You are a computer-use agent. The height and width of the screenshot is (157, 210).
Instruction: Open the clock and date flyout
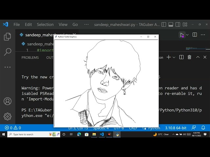click(197, 134)
